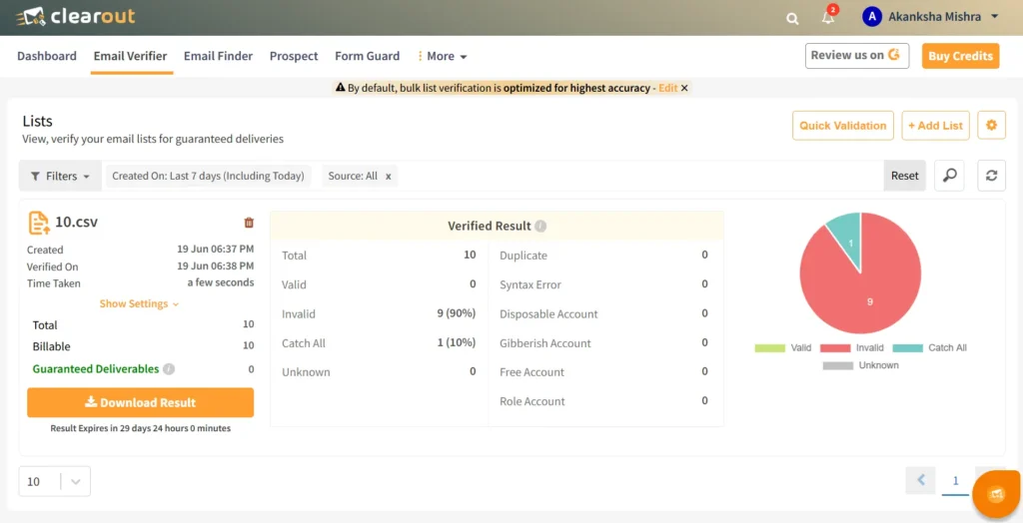Click + Add List button
Viewport: 1023px width, 523px height.
tap(935, 125)
